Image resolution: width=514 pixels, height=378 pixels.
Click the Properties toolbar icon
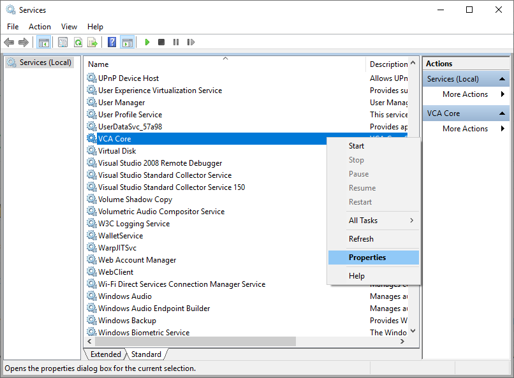62,42
